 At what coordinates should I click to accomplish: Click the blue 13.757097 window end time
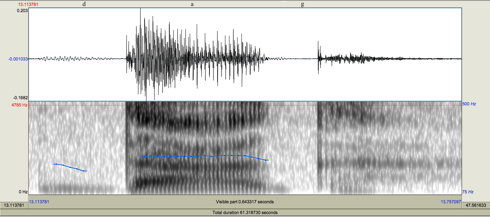click(451, 202)
